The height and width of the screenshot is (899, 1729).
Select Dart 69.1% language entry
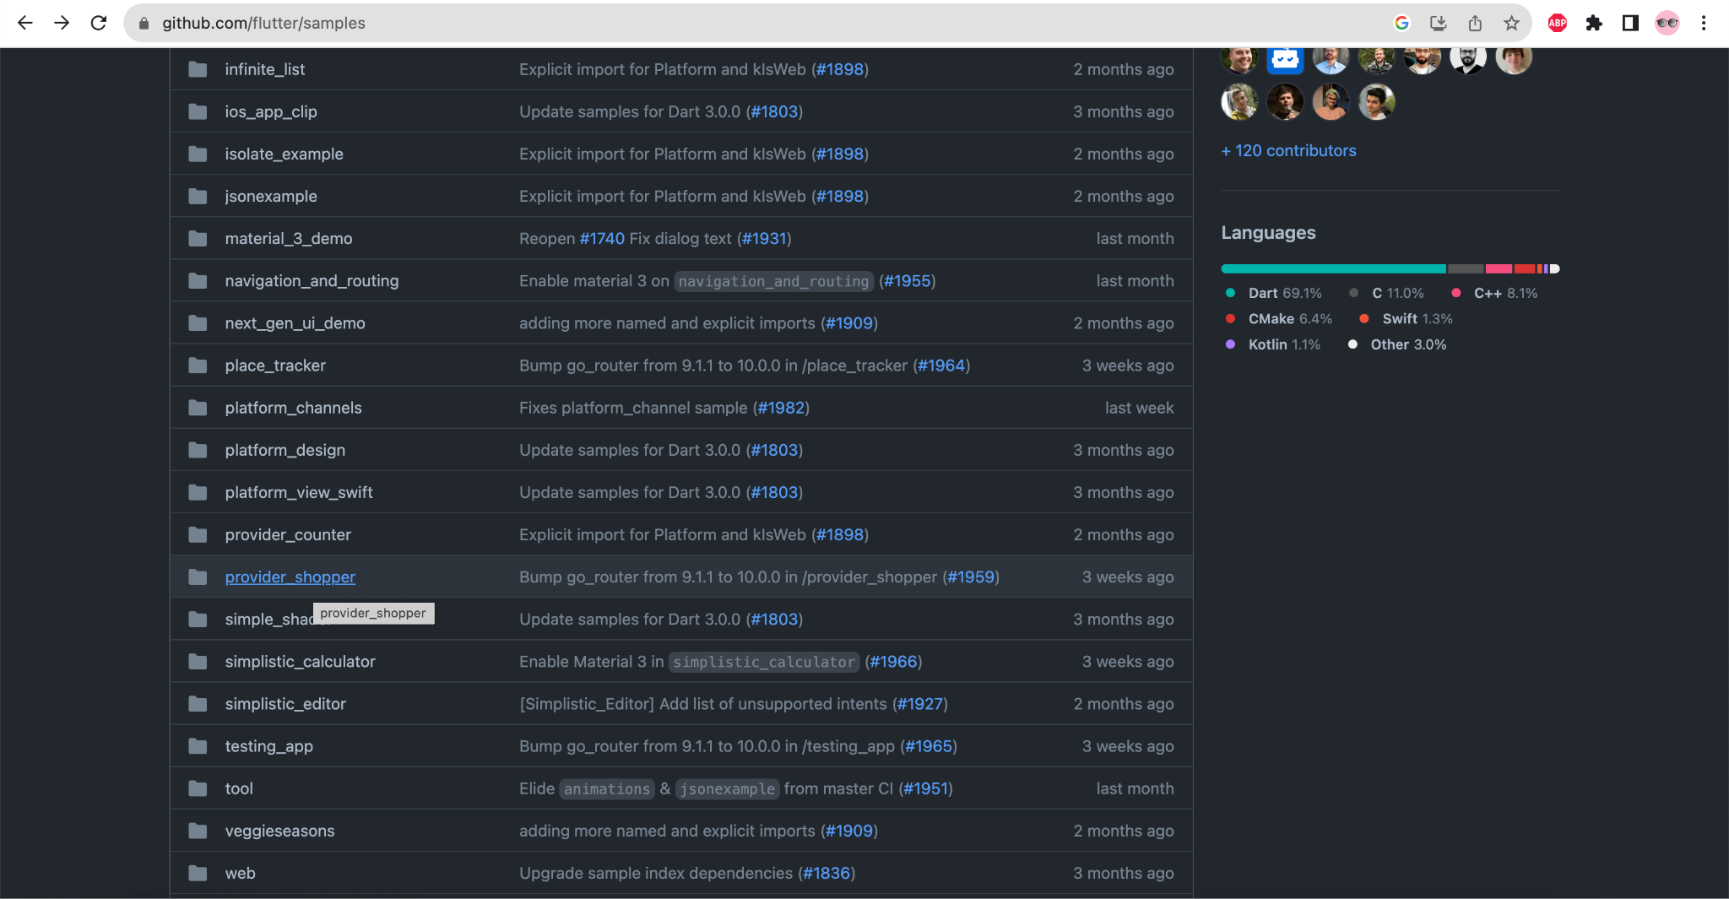[x=1274, y=293]
